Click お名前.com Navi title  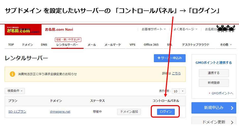(59, 29)
